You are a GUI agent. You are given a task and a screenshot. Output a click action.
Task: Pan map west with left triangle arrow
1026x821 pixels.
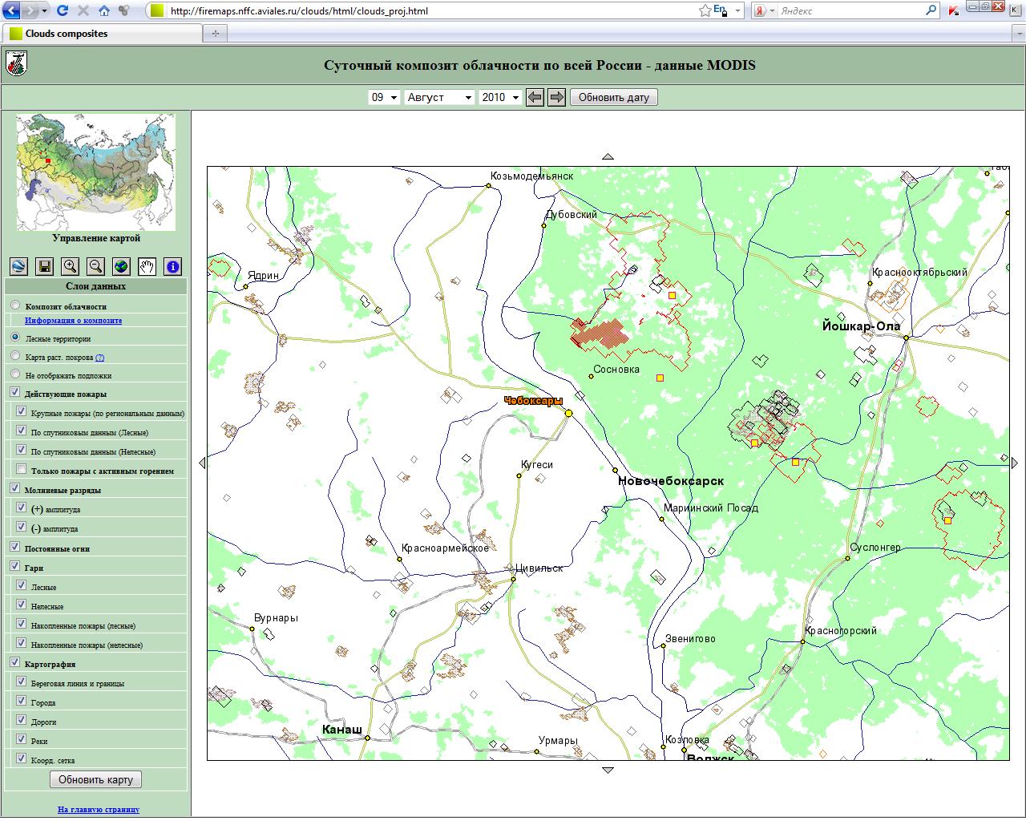(202, 463)
